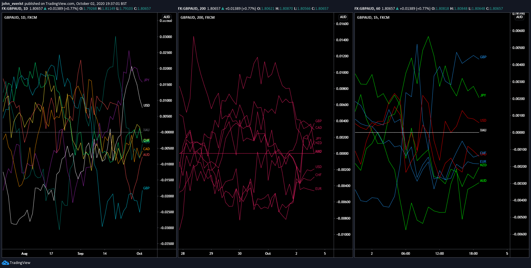
Task: Click the red AUD line label on 1D chart
Action: (146, 155)
